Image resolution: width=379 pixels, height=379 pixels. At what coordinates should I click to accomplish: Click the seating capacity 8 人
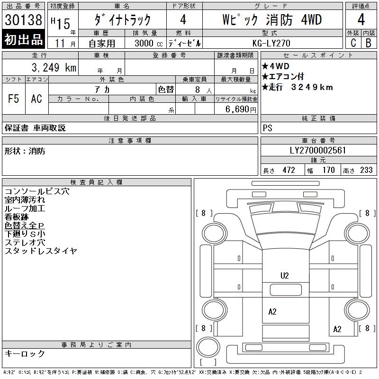tap(204, 90)
